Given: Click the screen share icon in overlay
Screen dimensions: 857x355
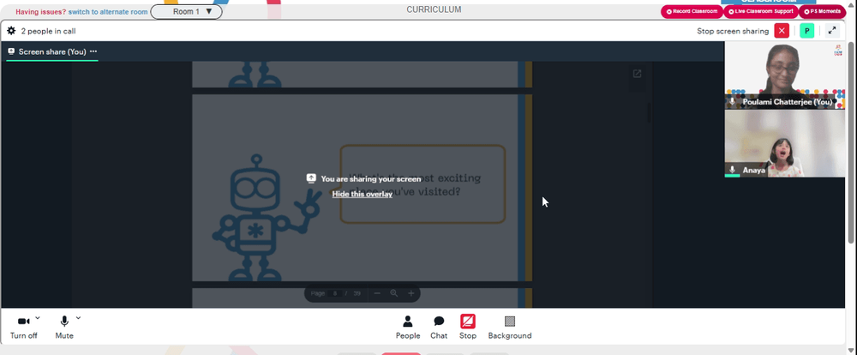Looking at the screenshot, I should click(311, 178).
